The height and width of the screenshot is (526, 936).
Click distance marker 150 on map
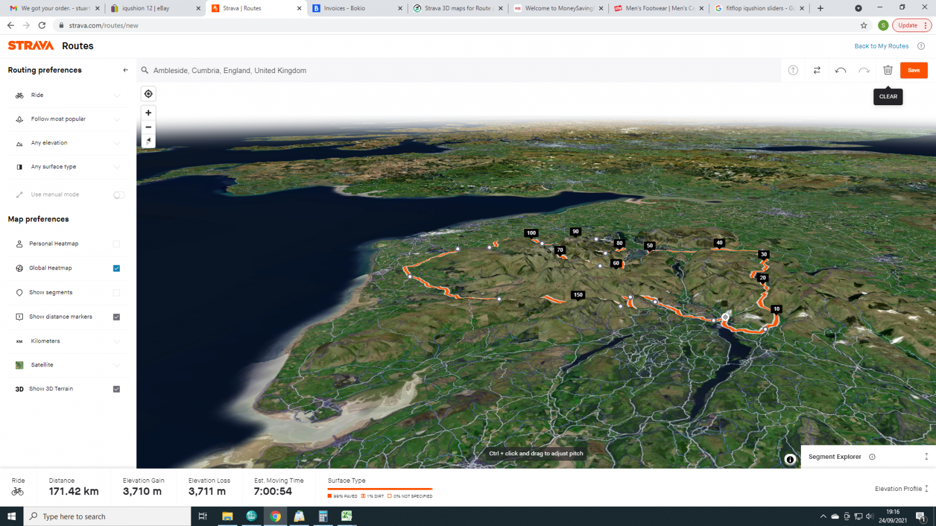pyautogui.click(x=578, y=295)
